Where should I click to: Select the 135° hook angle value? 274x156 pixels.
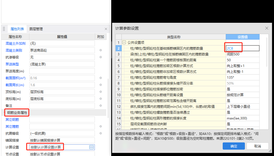click(x=243, y=78)
